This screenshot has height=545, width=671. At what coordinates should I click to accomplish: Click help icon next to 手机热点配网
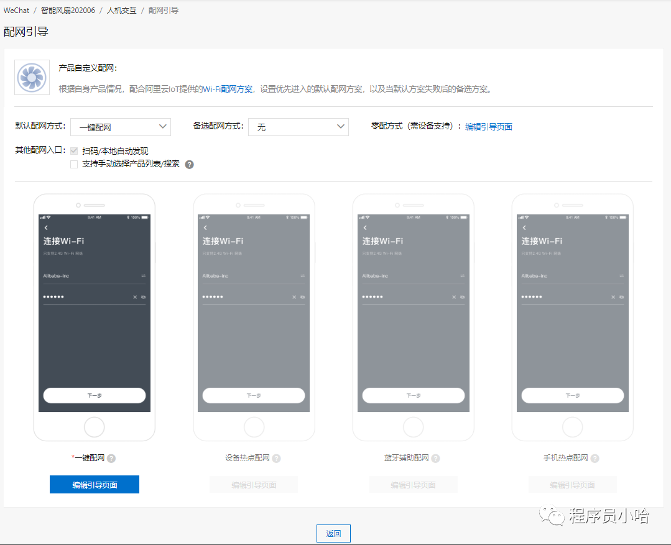[x=595, y=459]
